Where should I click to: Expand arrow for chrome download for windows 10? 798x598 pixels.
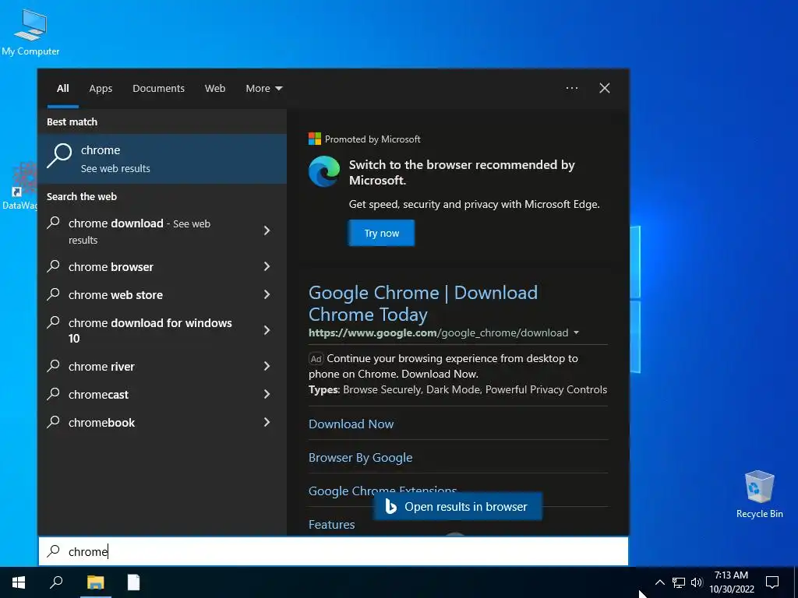pos(267,330)
